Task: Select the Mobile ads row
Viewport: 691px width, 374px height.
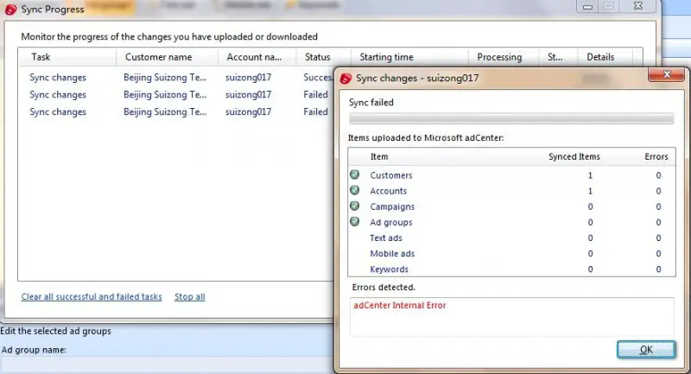Action: [511, 253]
